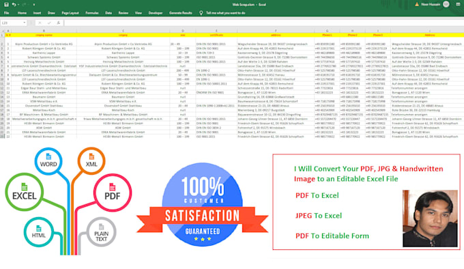Click the 'PDF To Editable Form' text
Viewport: 464px width, 269px height.
click(x=332, y=236)
